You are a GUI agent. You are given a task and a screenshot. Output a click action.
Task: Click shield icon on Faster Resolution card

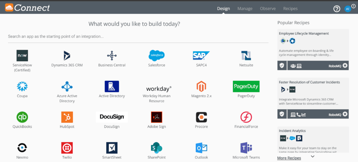coord(282,114)
